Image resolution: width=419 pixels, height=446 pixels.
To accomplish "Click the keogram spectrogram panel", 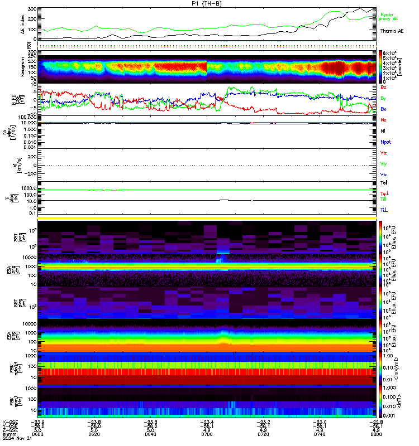I will (x=207, y=67).
